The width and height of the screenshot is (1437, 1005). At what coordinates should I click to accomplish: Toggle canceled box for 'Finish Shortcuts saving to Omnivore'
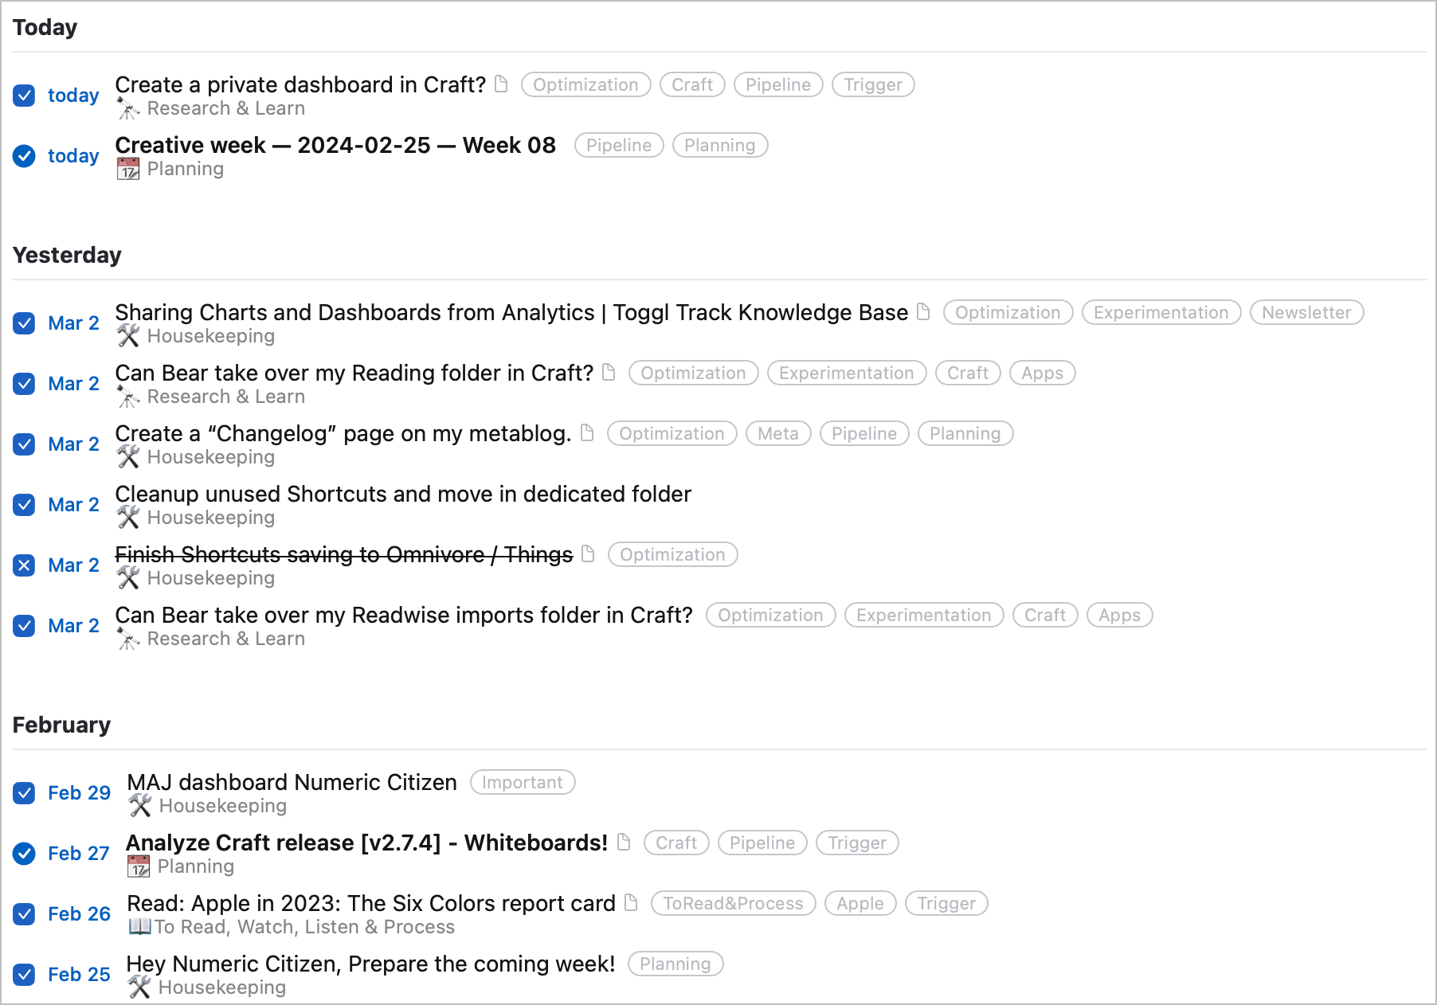click(x=24, y=565)
